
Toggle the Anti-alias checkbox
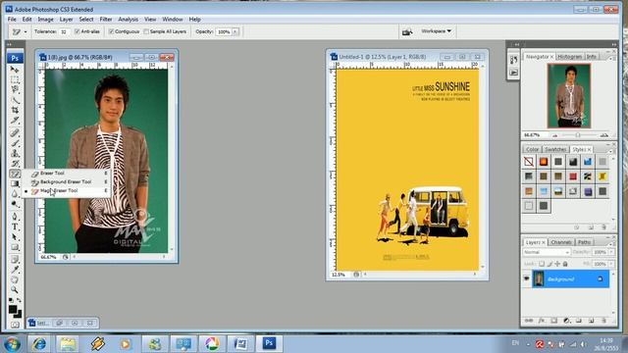point(77,31)
